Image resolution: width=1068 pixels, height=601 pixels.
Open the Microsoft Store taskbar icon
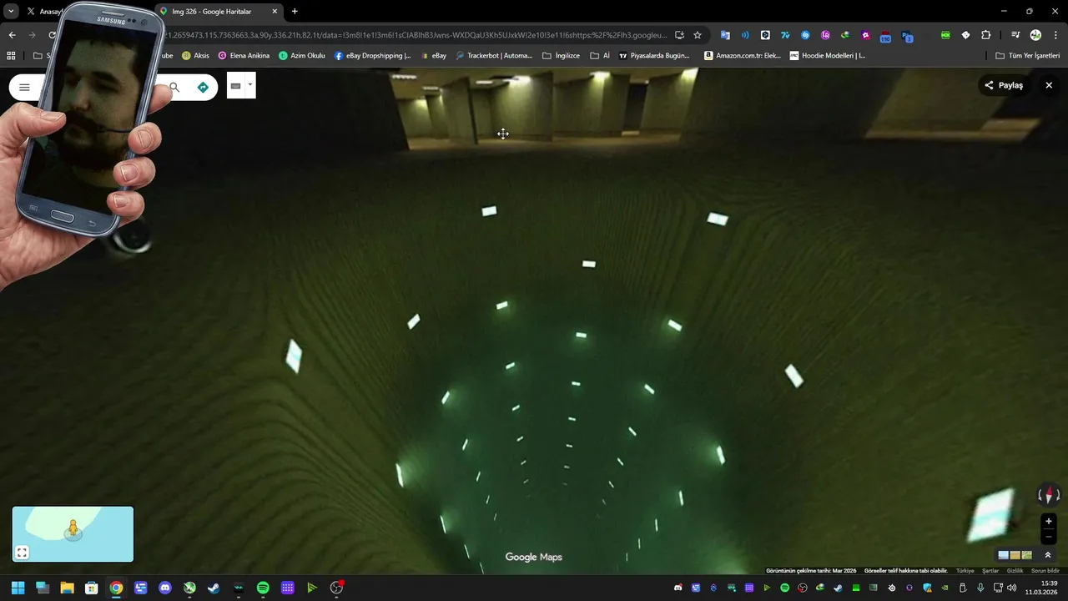click(x=92, y=588)
